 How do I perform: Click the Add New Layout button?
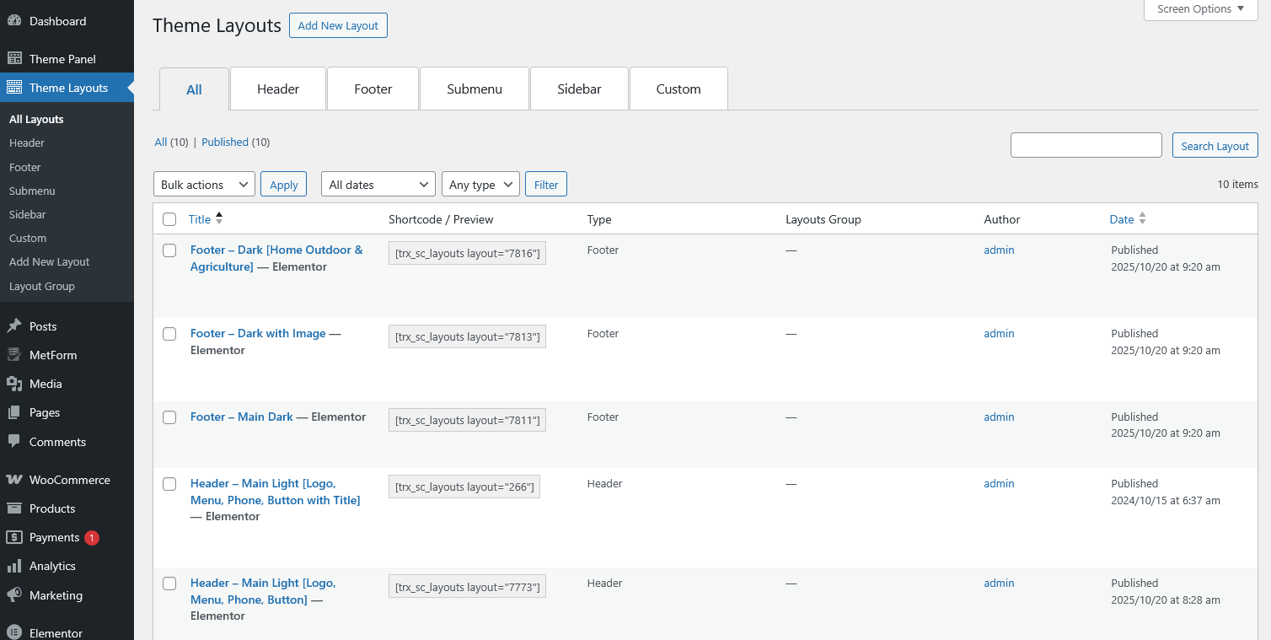click(x=338, y=25)
